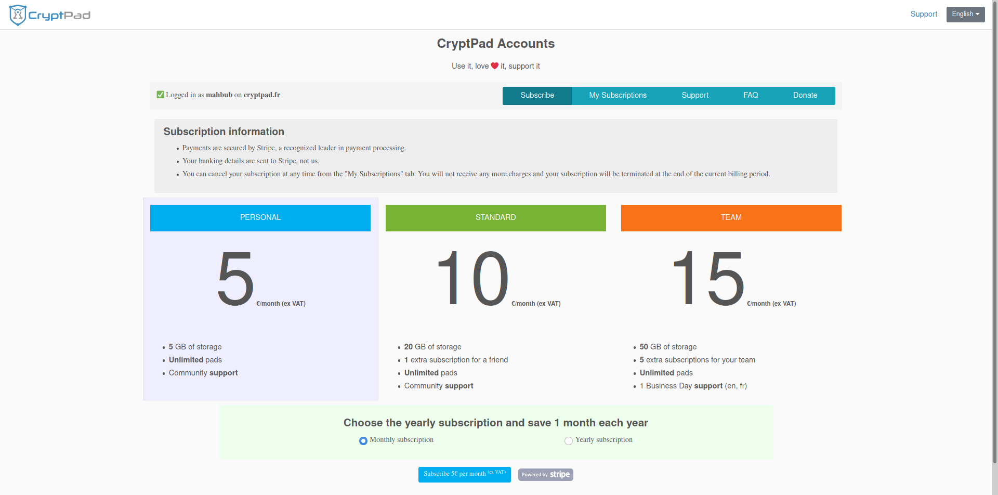Select the STANDARD plan header
Image resolution: width=998 pixels, height=495 pixels.
[x=496, y=218]
